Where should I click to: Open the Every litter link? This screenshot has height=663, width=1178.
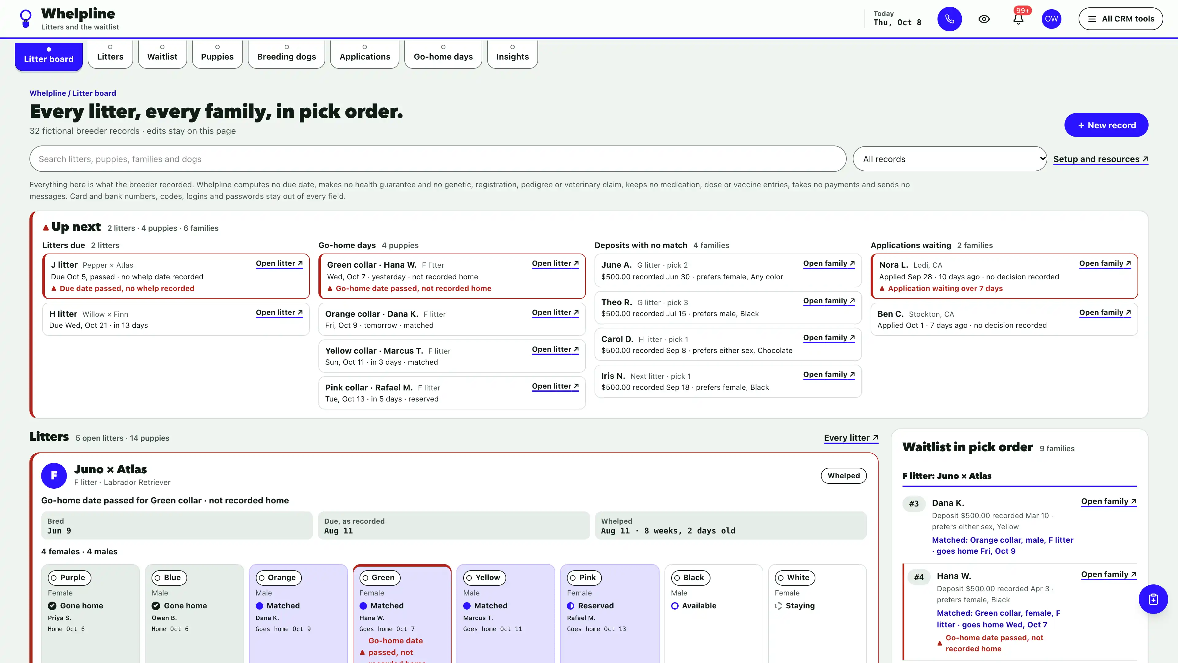click(x=851, y=438)
